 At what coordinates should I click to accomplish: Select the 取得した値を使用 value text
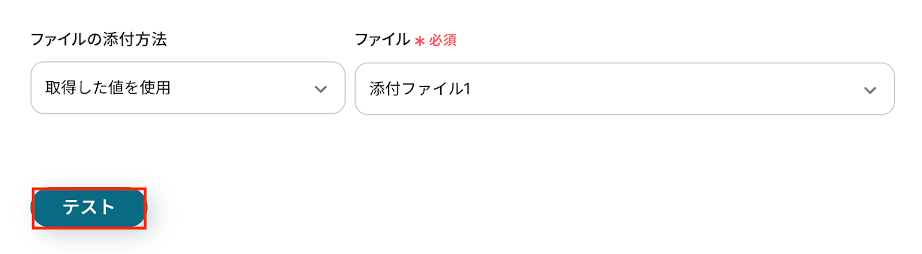108,88
